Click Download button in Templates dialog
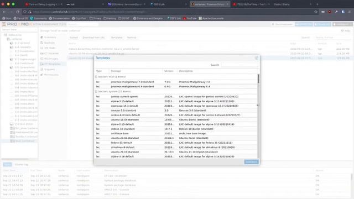This screenshot has width=354, height=199. (x=251, y=162)
